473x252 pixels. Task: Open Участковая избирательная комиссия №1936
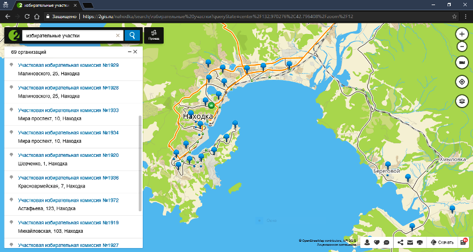pyautogui.click(x=68, y=178)
